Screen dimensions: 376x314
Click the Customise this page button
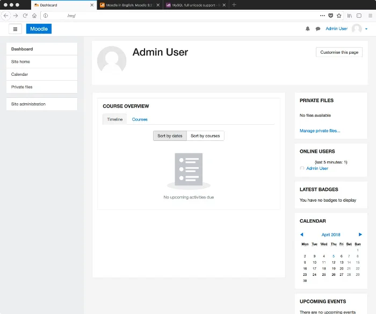[x=339, y=52]
